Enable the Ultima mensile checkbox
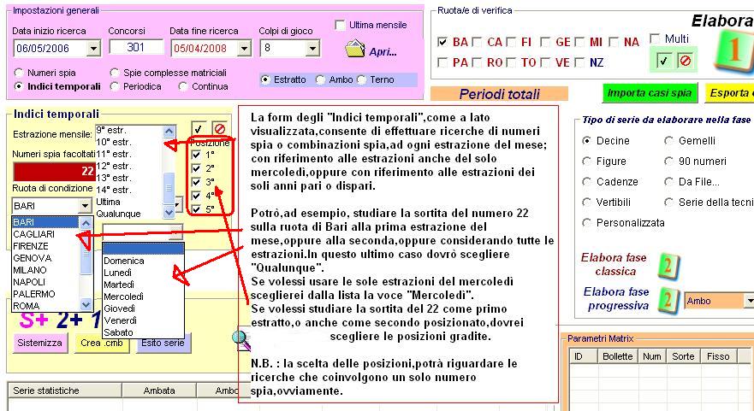Image resolution: width=754 pixels, height=411 pixels. coord(340,25)
